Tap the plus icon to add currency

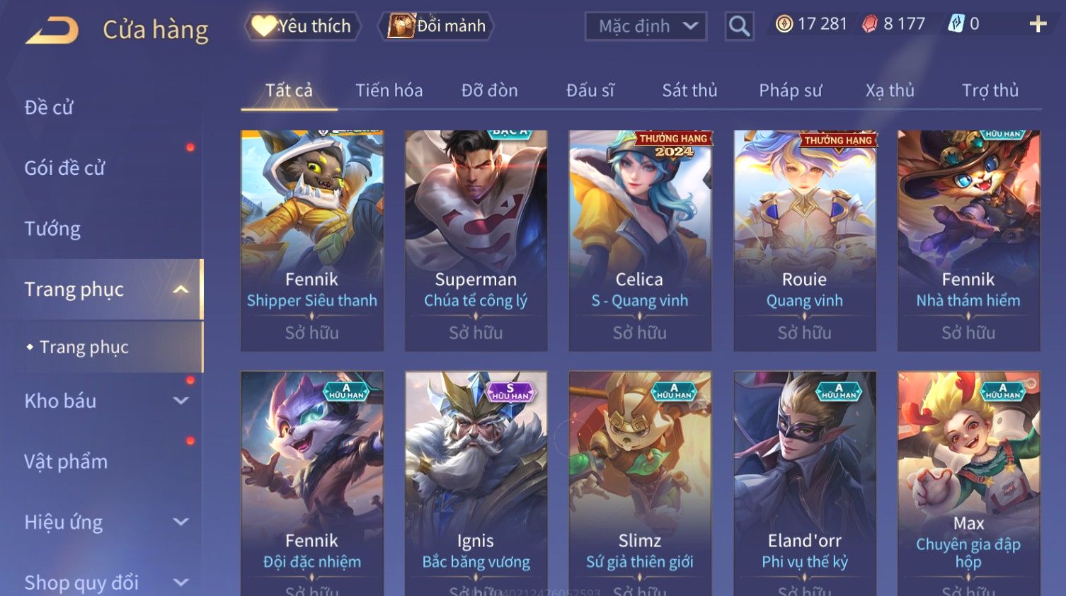(x=1038, y=24)
